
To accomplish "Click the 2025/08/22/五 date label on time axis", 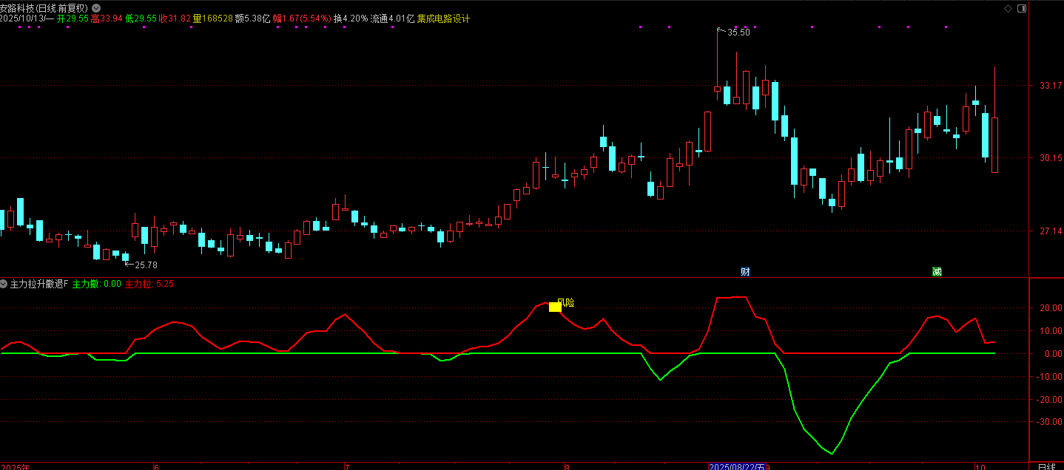I will [x=737, y=466].
